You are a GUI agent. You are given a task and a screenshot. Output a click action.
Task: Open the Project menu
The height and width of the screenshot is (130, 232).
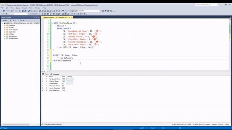(25, 8)
